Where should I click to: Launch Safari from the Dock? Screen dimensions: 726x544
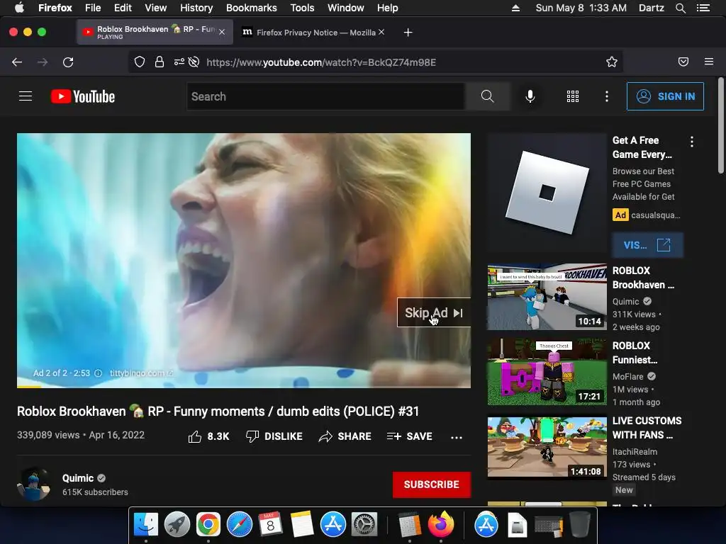tap(240, 525)
